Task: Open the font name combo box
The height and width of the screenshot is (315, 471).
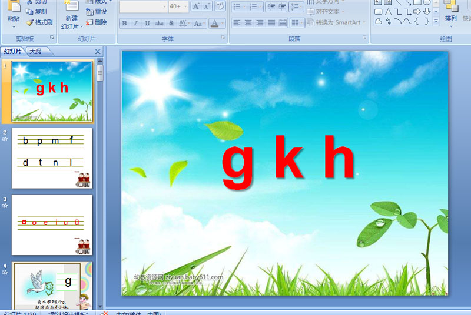Action: (144, 6)
